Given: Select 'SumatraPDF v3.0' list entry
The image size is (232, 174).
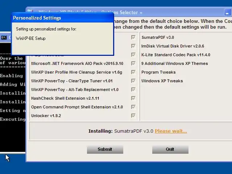Looking at the screenshot, I should (x=158, y=37).
